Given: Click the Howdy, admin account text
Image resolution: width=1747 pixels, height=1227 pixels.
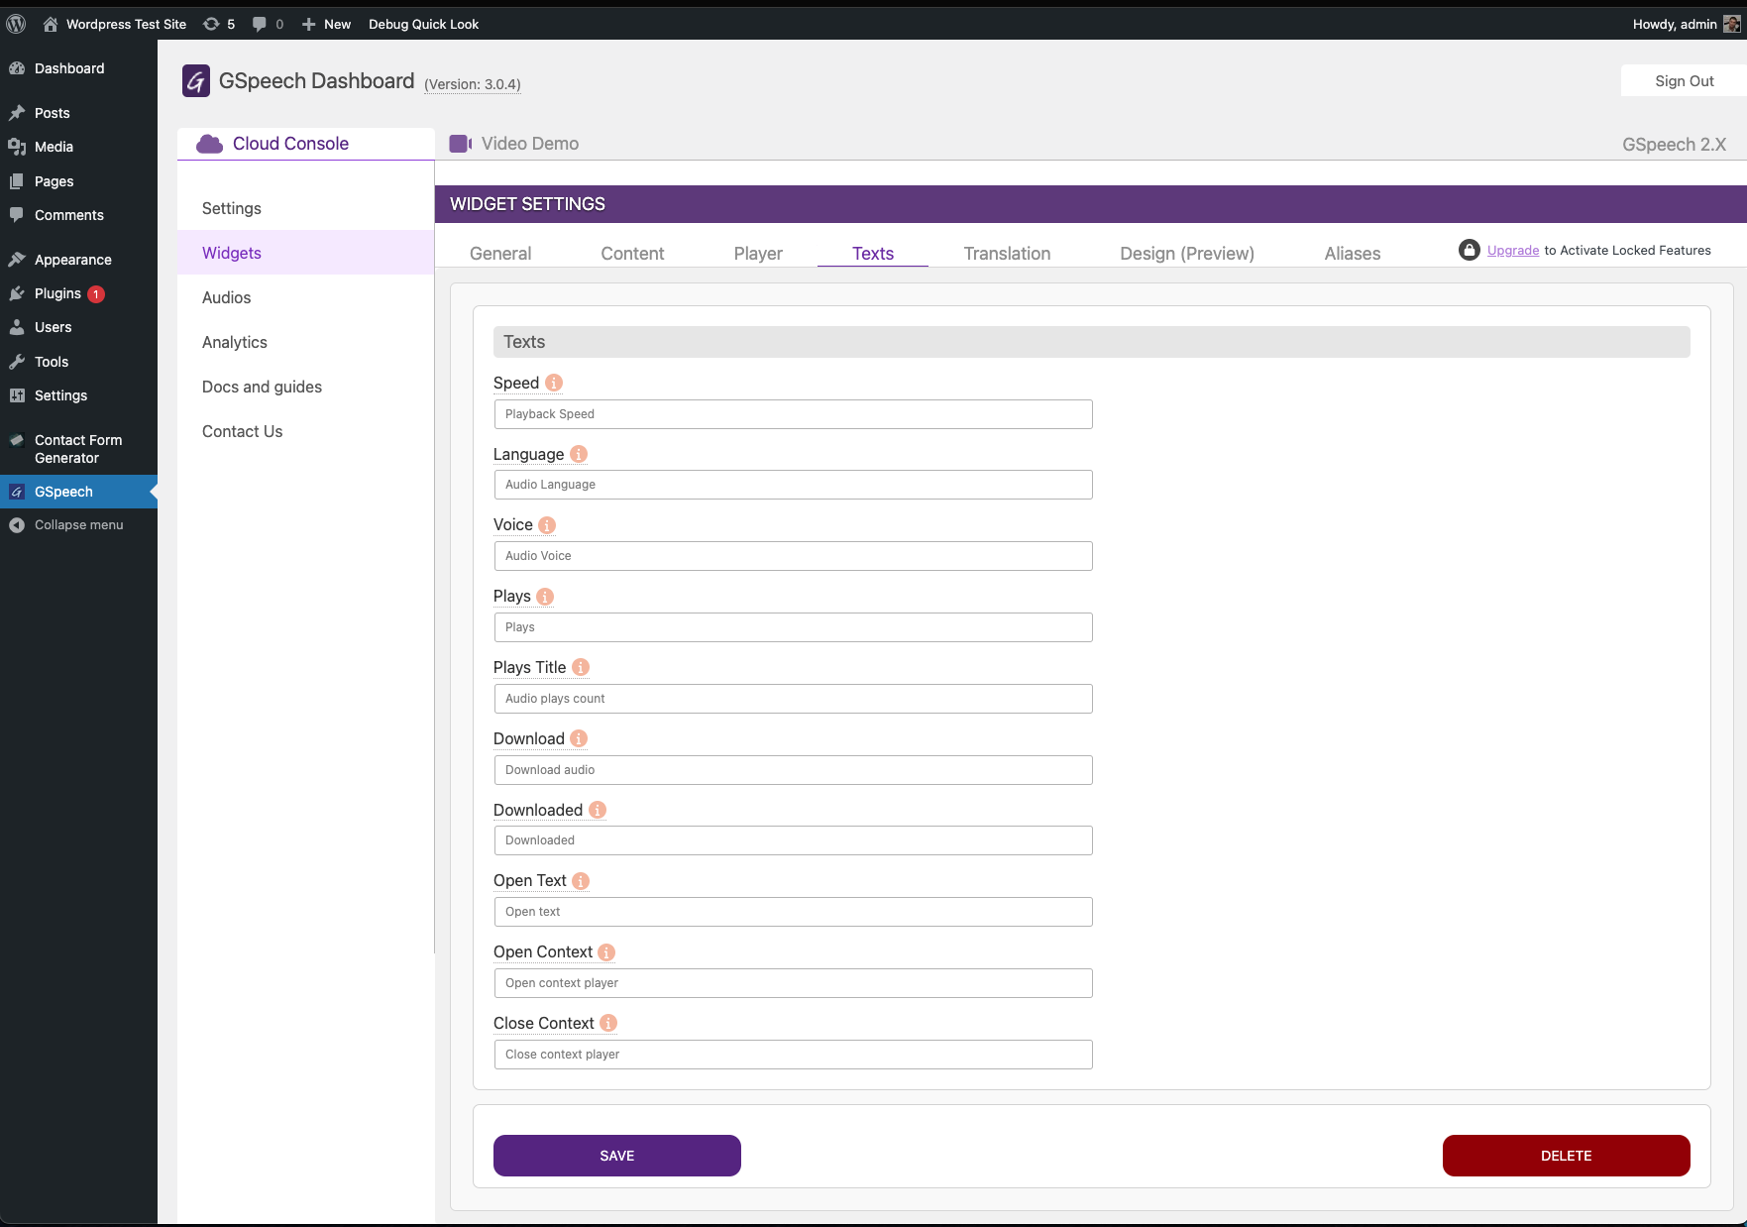Looking at the screenshot, I should (1675, 24).
